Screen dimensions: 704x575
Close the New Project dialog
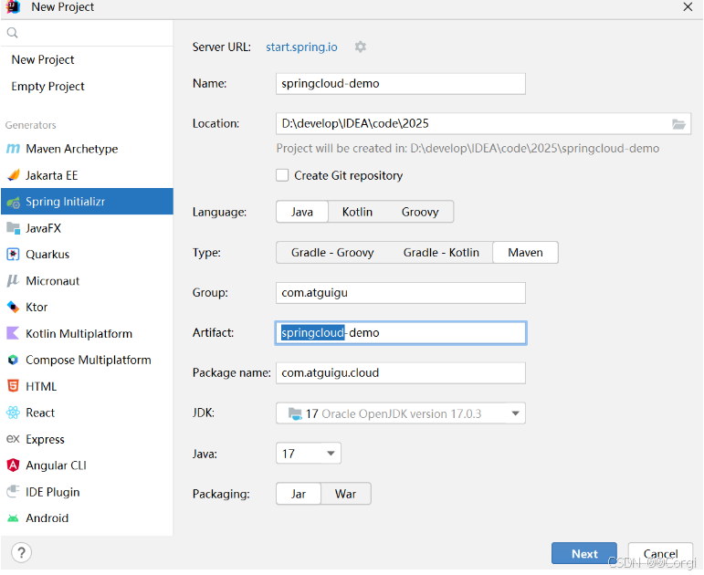(x=688, y=6)
